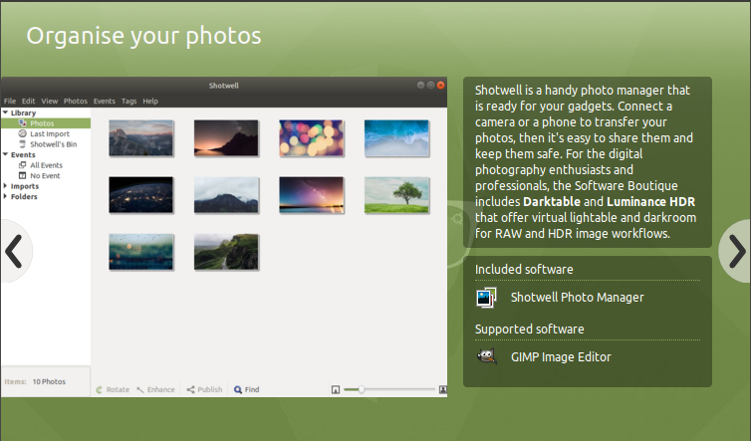Click the Find magnifier icon

pyautogui.click(x=238, y=389)
